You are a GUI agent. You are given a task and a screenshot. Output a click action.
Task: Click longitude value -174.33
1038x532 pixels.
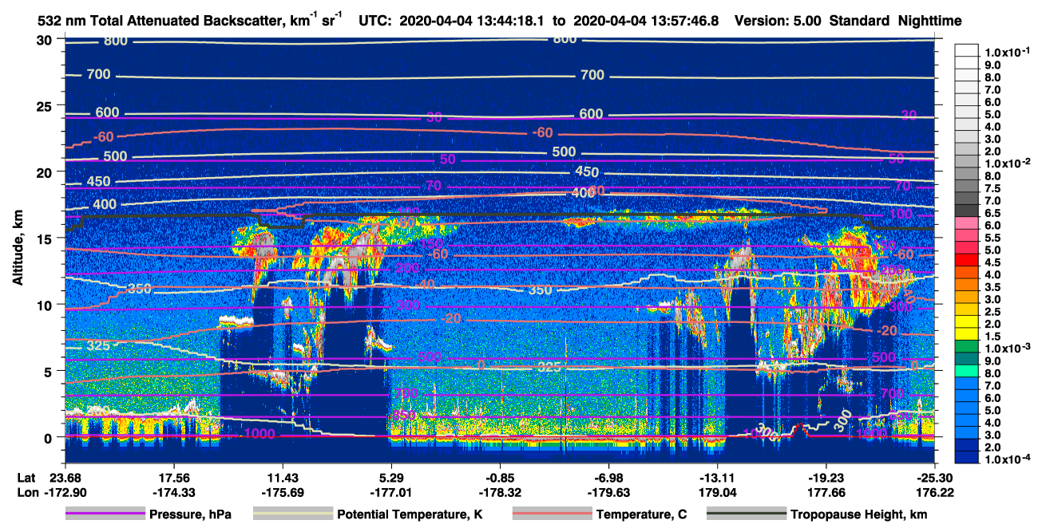coord(173,493)
